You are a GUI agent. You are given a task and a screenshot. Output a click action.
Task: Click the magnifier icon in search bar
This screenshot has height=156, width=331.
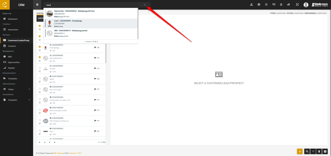point(145,5)
